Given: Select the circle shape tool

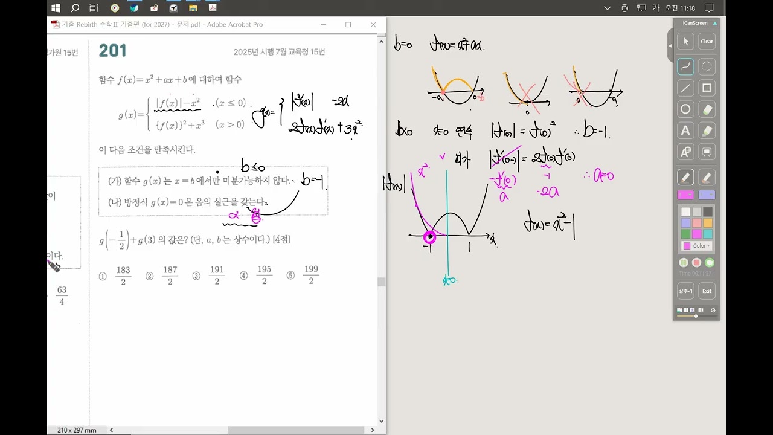Looking at the screenshot, I should tap(685, 109).
